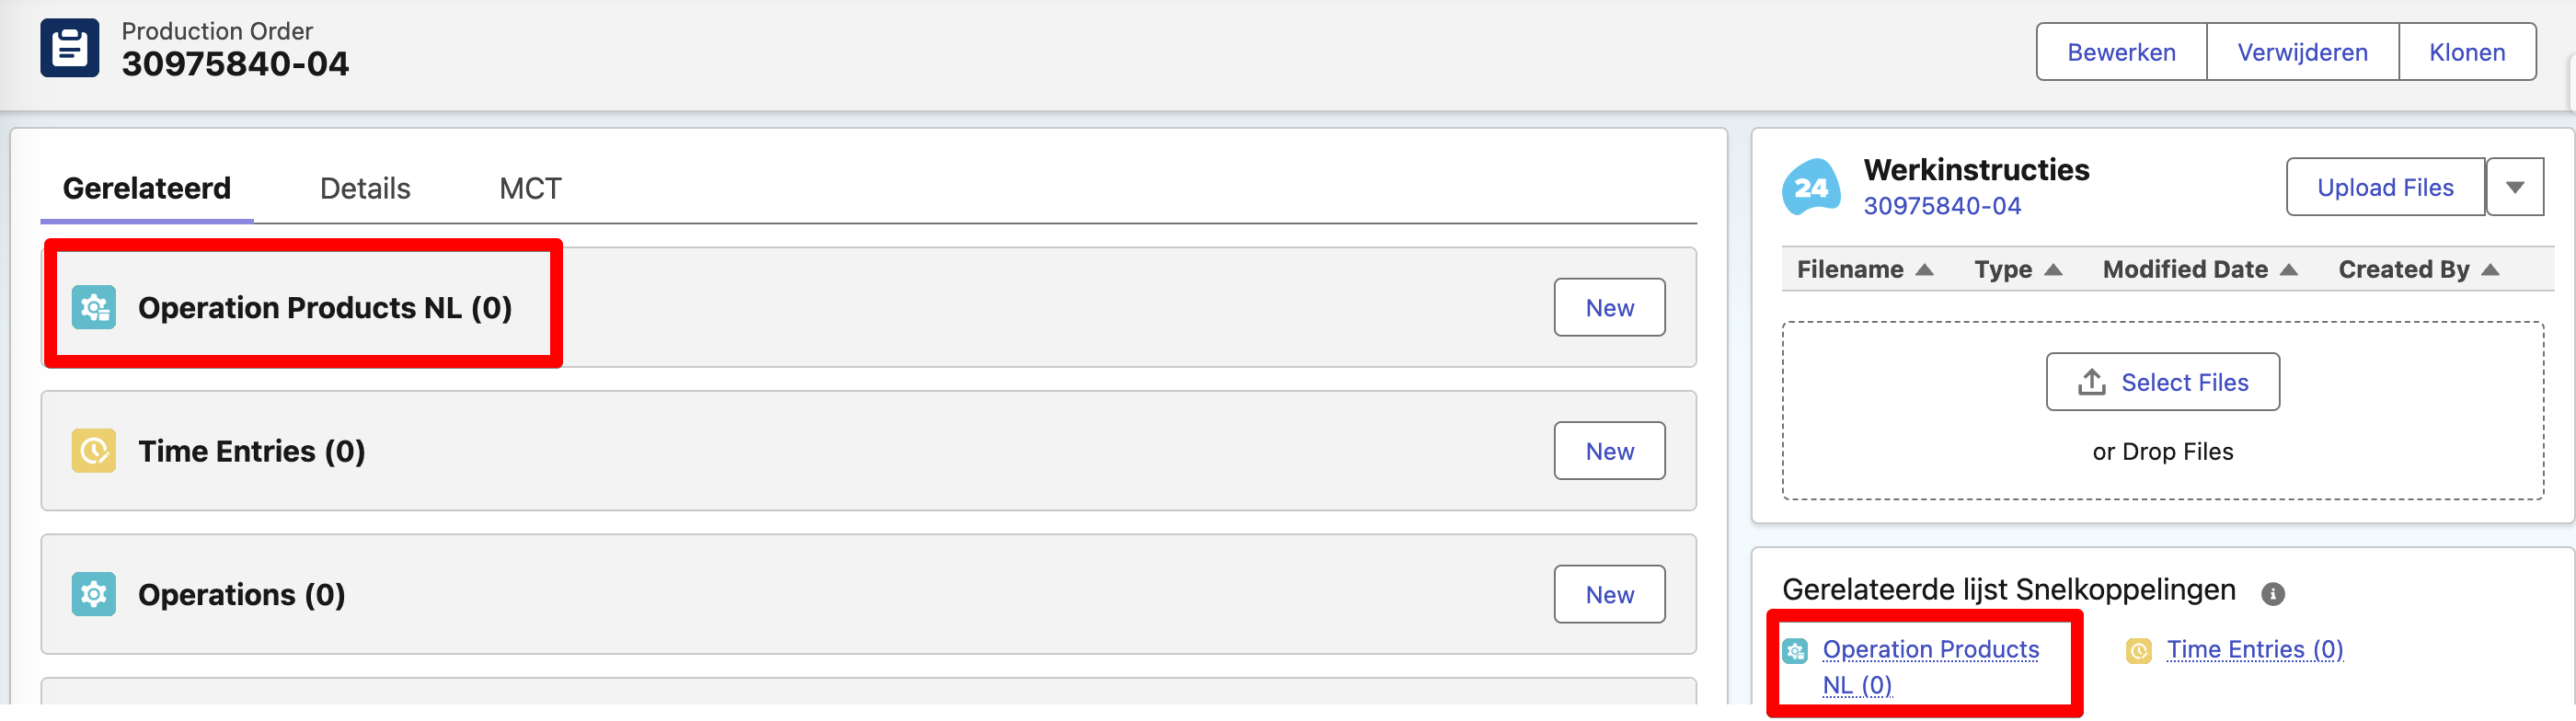Viewport: 2576px width, 721px height.
Task: Click the Production Order clipboard icon
Action: pyautogui.click(x=69, y=48)
